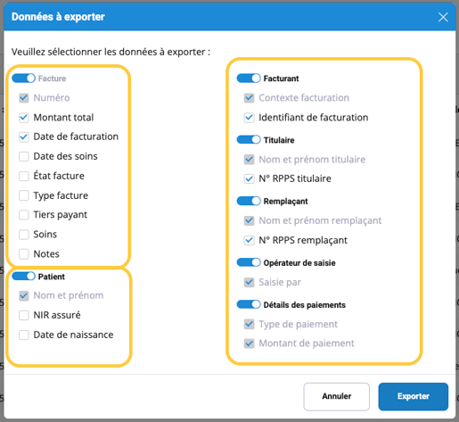Click the Exporter button

414,396
